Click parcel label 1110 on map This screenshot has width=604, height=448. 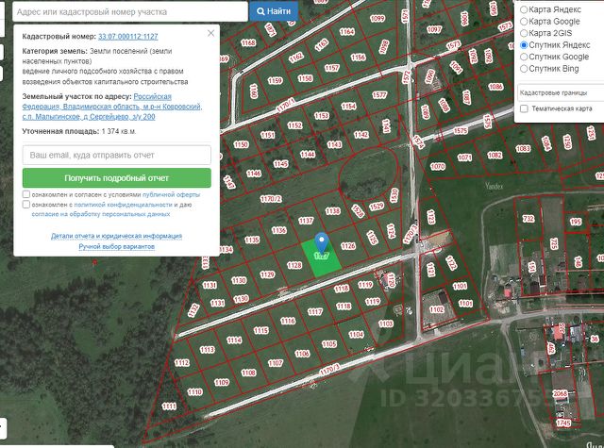click(x=194, y=392)
